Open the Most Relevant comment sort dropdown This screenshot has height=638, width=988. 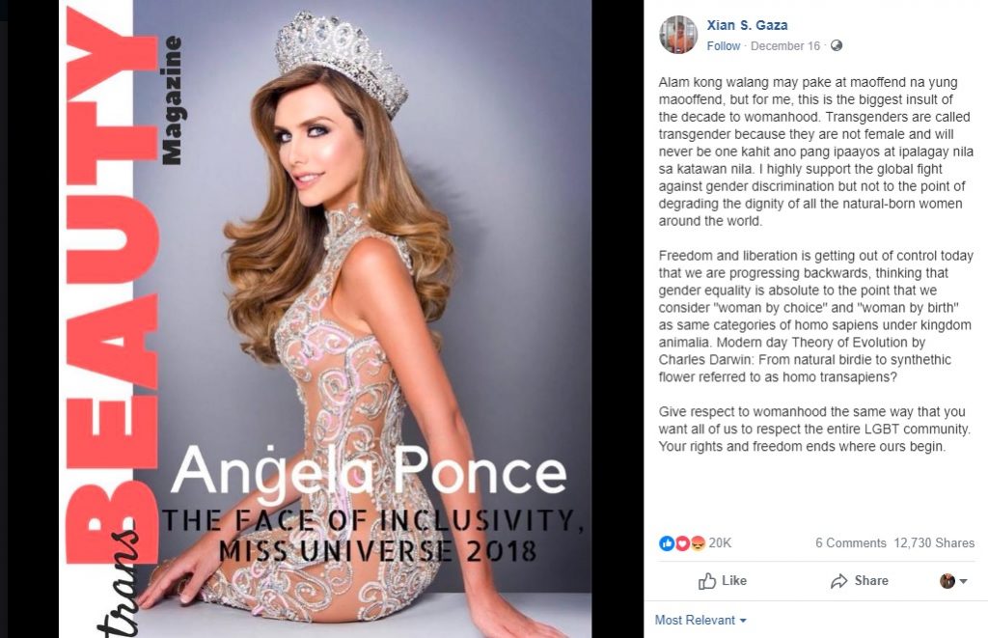700,621
